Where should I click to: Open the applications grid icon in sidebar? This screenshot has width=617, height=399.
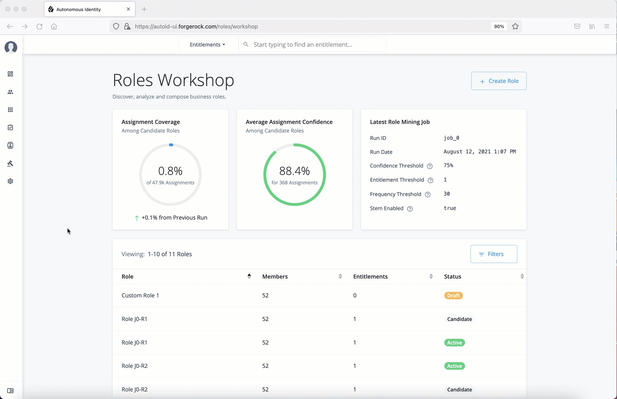(10, 110)
